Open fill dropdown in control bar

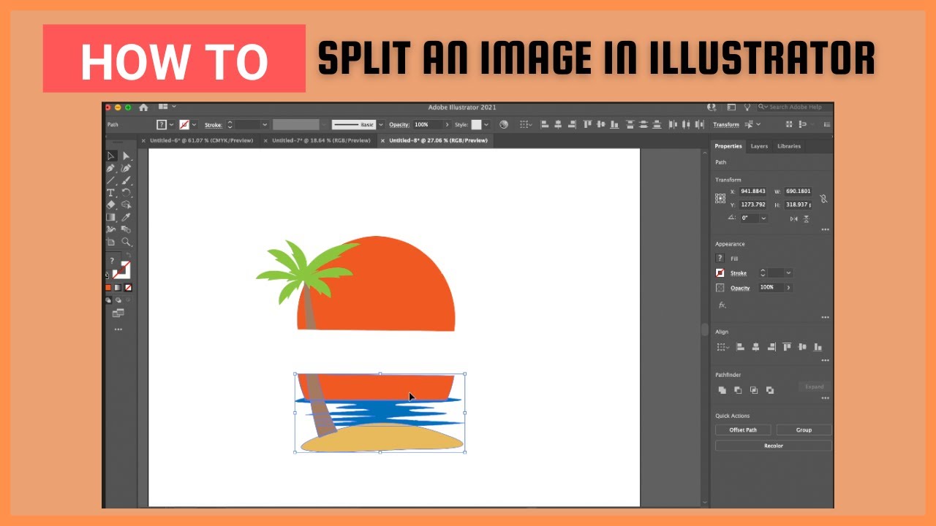point(172,125)
